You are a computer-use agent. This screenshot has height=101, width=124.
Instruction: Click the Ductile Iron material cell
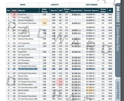coord(22,93)
